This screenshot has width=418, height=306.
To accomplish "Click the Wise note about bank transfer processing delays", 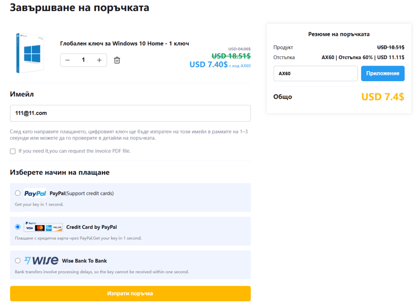I will tap(102, 272).
